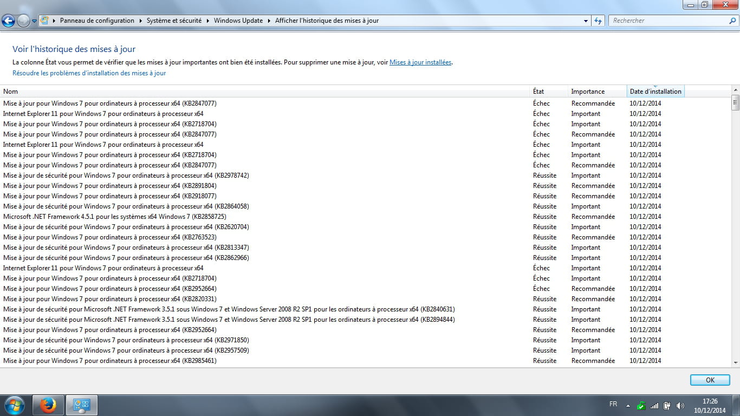The width and height of the screenshot is (740, 416).
Task: Expand the arrow after Panneau de configuration
Action: click(140, 21)
